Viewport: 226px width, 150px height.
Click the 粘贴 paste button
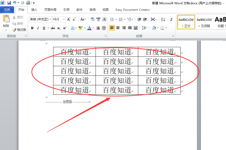click(6, 21)
